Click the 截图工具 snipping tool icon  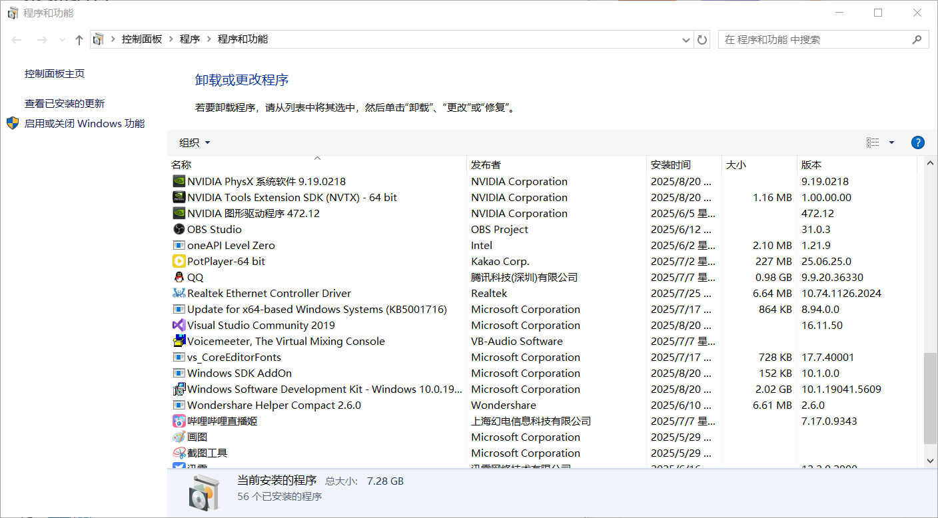(179, 453)
